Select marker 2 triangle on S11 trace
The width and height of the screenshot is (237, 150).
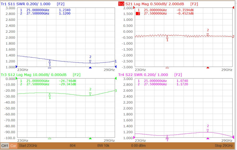[x=90, y=62]
